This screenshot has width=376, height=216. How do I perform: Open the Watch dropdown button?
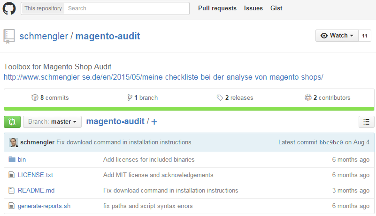pyautogui.click(x=337, y=36)
